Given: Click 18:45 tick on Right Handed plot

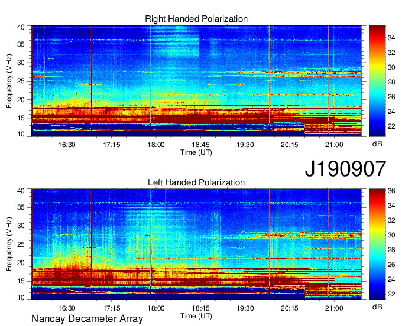Looking at the screenshot, I should 200,145.
